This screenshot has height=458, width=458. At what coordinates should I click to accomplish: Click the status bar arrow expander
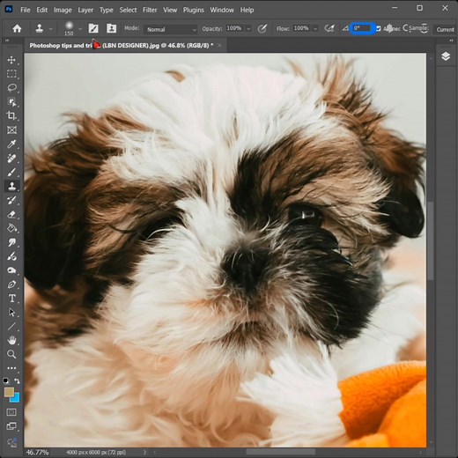pos(144,452)
